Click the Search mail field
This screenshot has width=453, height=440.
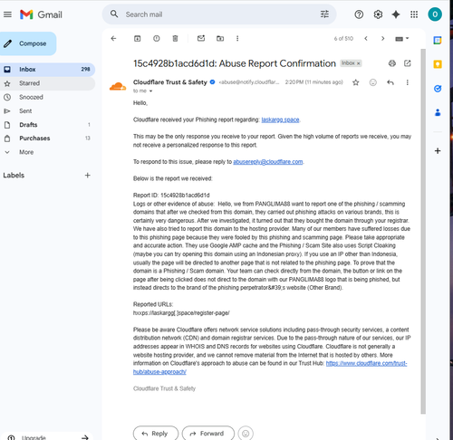tap(219, 14)
